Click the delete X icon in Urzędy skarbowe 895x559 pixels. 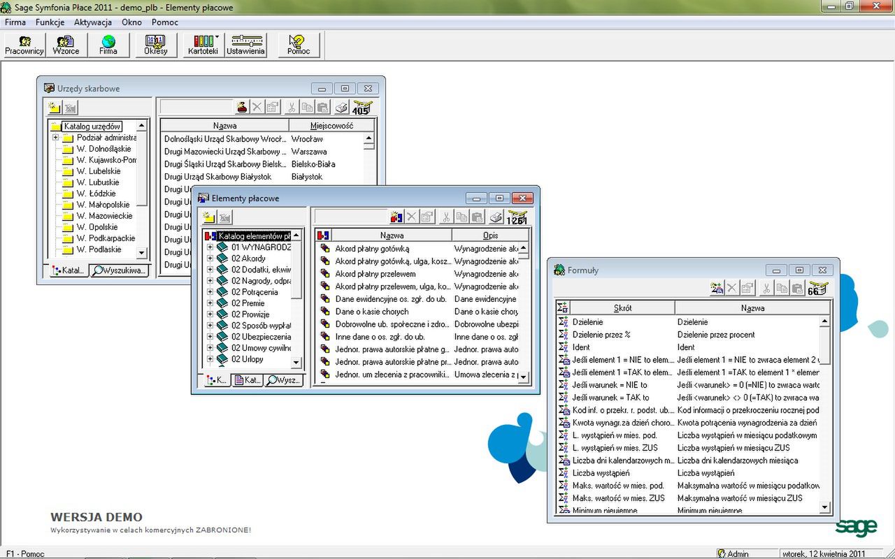coord(257,107)
